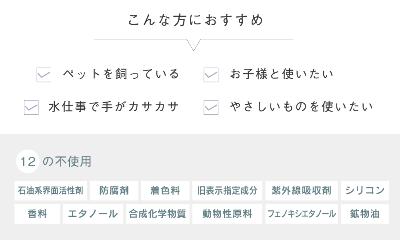
Task: Toggle the やさしいものを使いたい checkbox
Action: [211, 107]
